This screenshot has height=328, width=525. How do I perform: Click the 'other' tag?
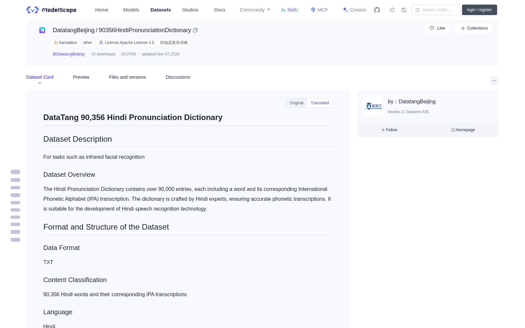88,43
